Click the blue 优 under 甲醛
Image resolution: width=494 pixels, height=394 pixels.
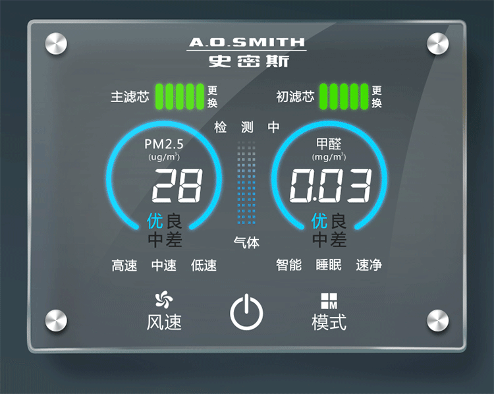point(319,221)
